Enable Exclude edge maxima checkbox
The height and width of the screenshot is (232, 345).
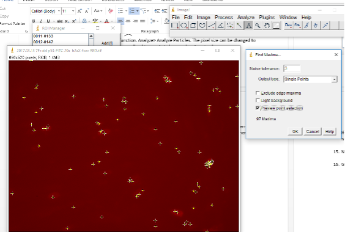coord(258,93)
